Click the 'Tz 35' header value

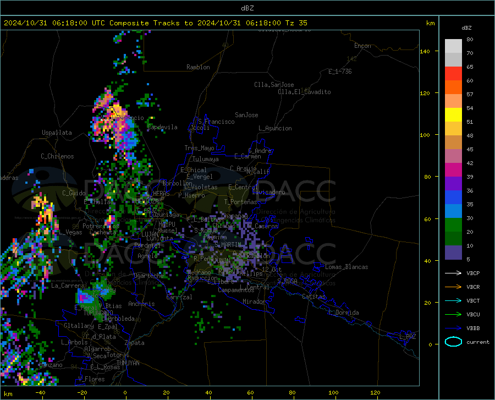pyautogui.click(x=296, y=23)
